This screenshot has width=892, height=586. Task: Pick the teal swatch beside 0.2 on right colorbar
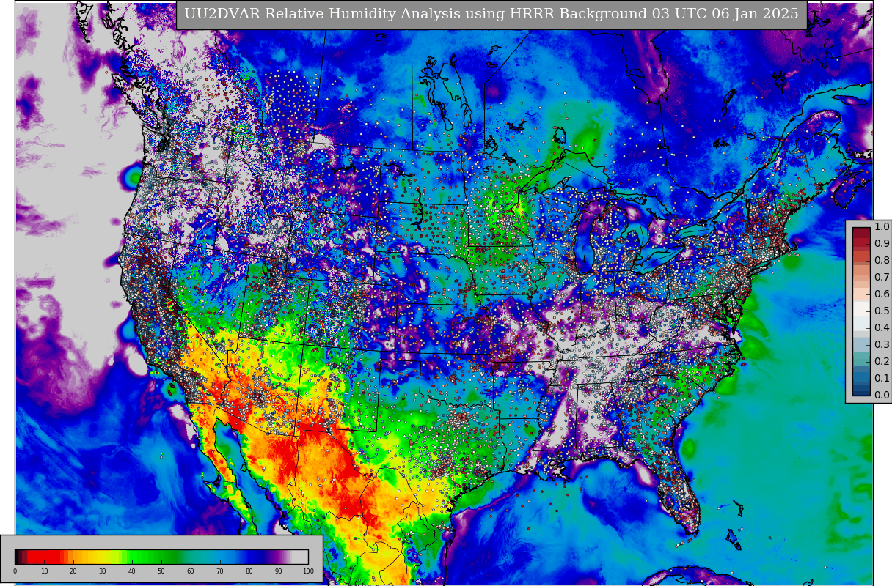point(861,357)
